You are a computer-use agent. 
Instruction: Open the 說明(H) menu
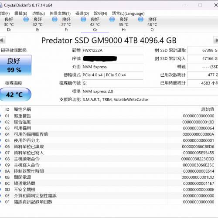[100, 14]
